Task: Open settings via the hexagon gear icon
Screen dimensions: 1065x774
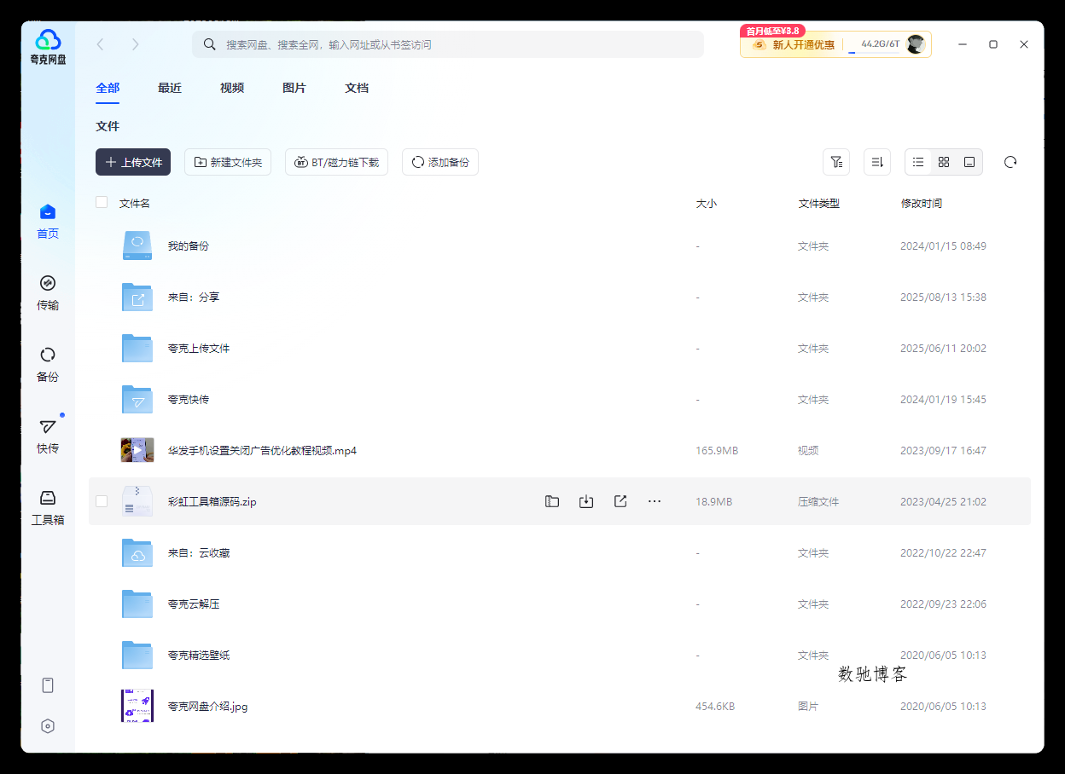Action: click(48, 726)
